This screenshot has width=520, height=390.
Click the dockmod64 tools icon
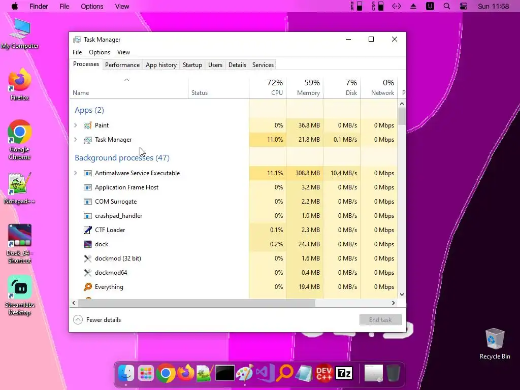(x=87, y=273)
